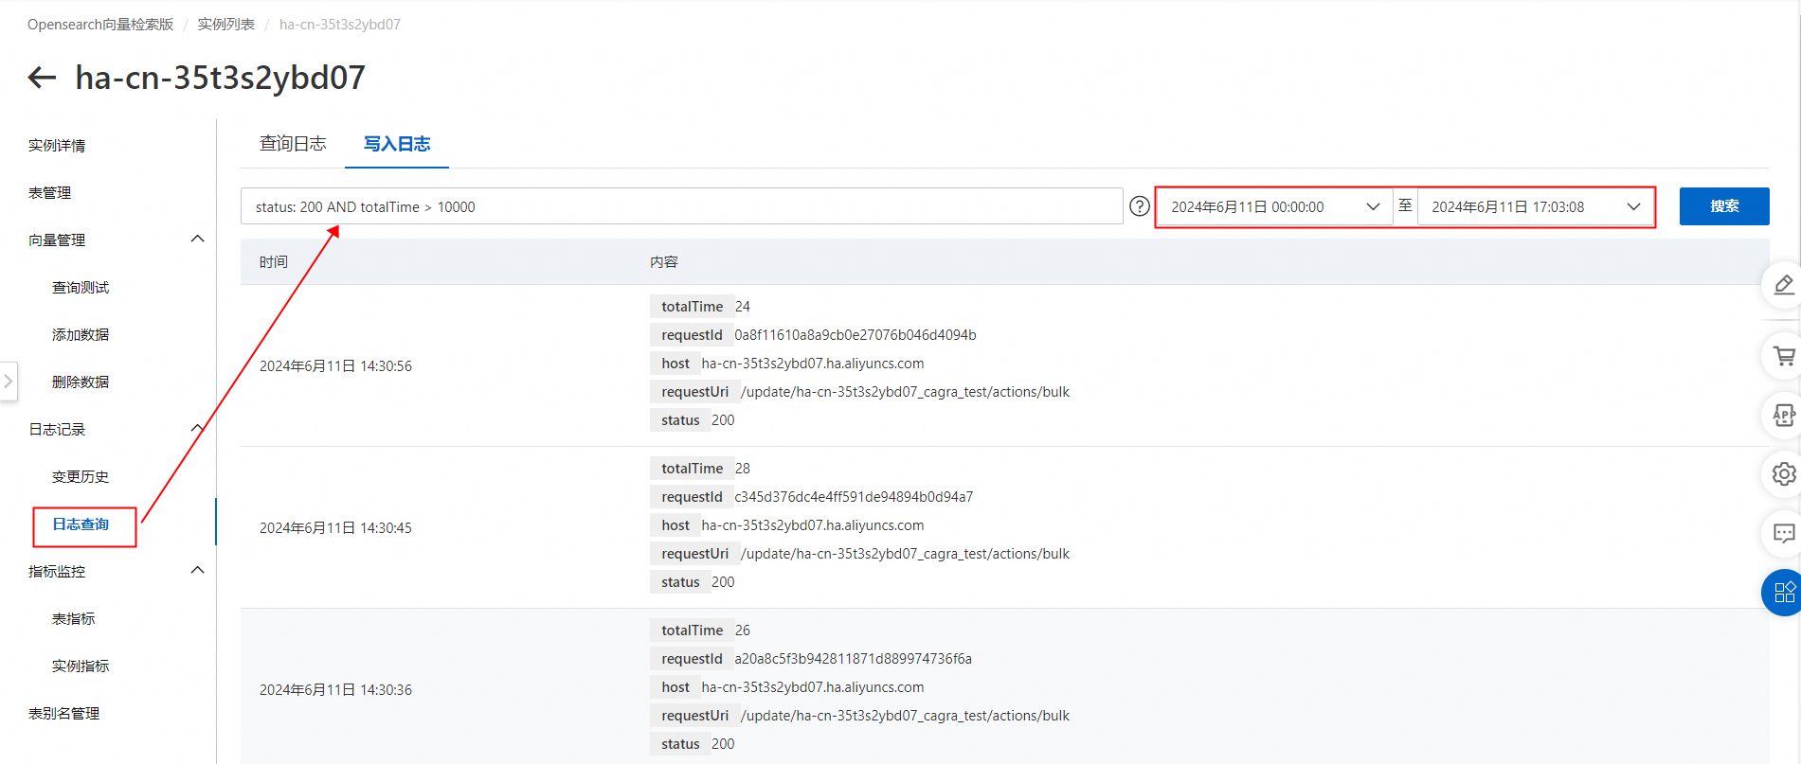Click the 内容 column header
The height and width of the screenshot is (764, 1801).
[x=664, y=262]
